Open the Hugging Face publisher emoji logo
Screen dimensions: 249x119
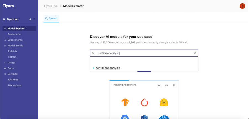pyautogui.click(x=164, y=102)
